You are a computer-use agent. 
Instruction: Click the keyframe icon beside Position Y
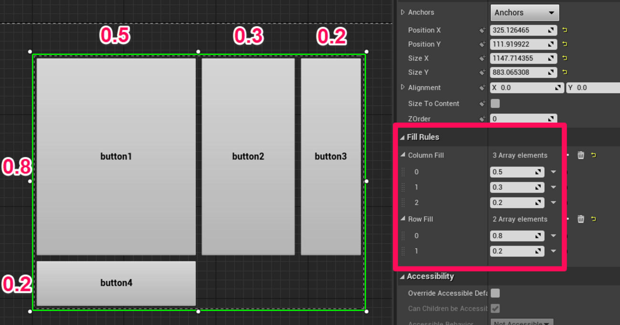(x=483, y=44)
